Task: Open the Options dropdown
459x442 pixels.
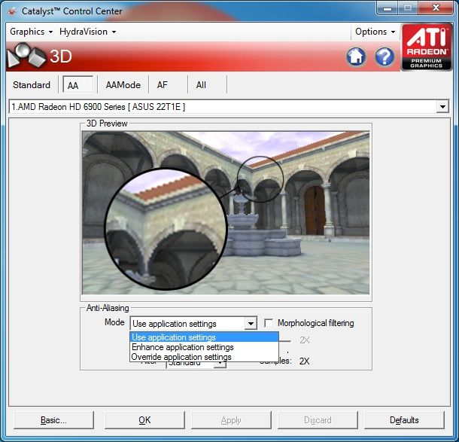Action: [x=375, y=32]
